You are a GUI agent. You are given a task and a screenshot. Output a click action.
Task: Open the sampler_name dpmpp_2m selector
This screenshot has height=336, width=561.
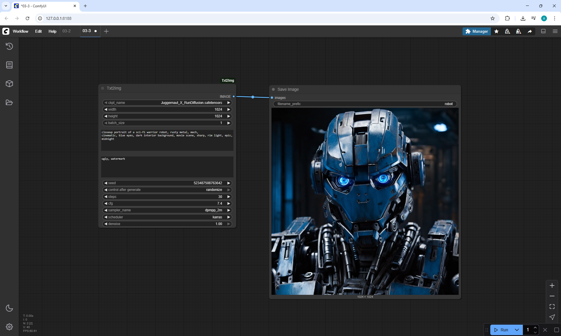tap(167, 210)
